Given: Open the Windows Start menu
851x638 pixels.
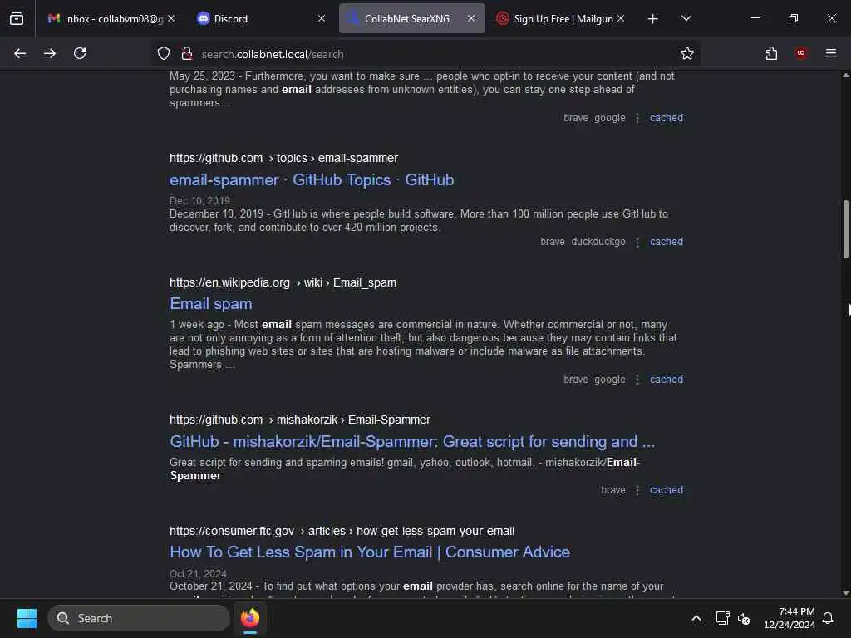Looking at the screenshot, I should pos(27,618).
